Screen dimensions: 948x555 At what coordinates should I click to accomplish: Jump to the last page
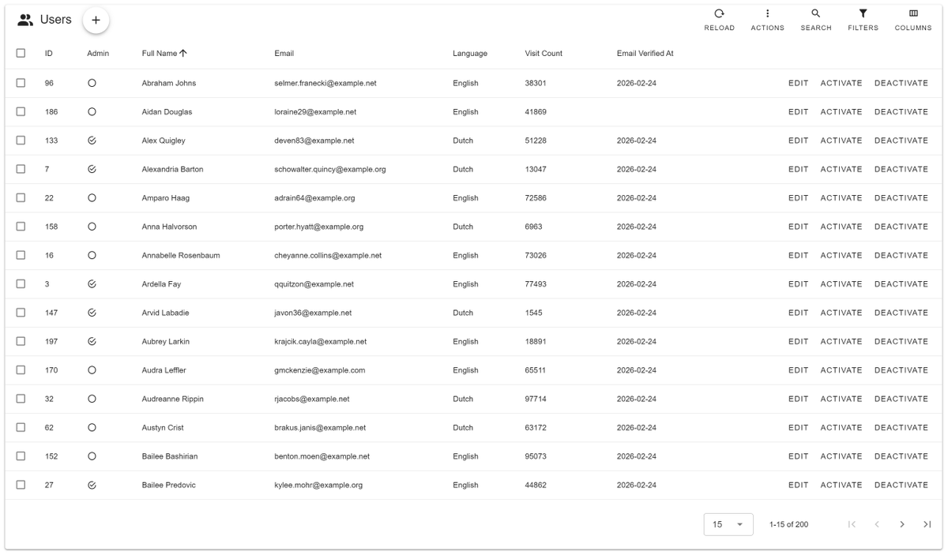click(x=927, y=525)
